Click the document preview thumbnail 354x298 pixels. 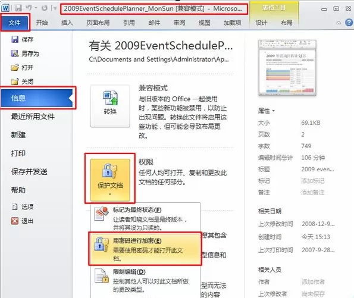tap(287, 68)
